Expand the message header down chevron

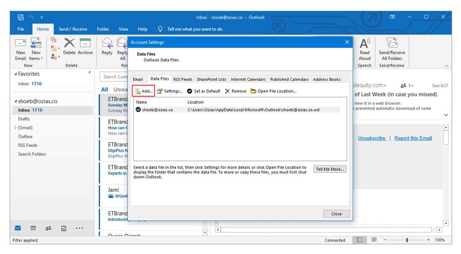(446, 115)
